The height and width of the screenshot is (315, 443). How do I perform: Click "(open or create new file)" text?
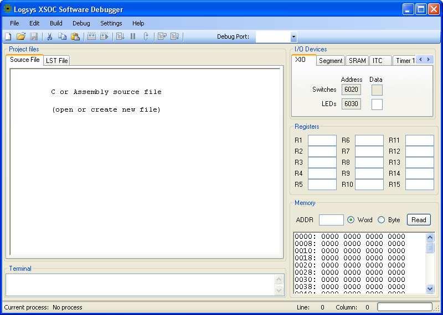click(106, 109)
